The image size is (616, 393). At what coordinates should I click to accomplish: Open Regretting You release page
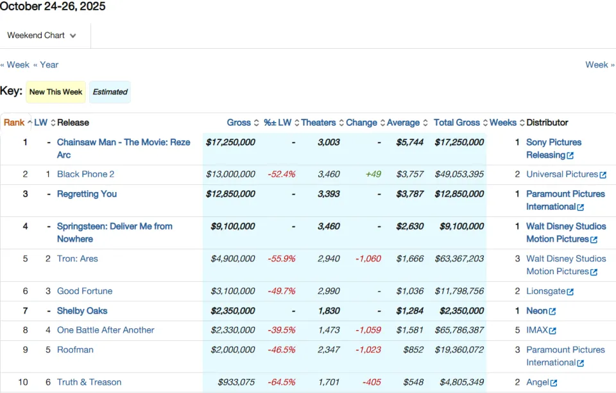[x=87, y=194]
